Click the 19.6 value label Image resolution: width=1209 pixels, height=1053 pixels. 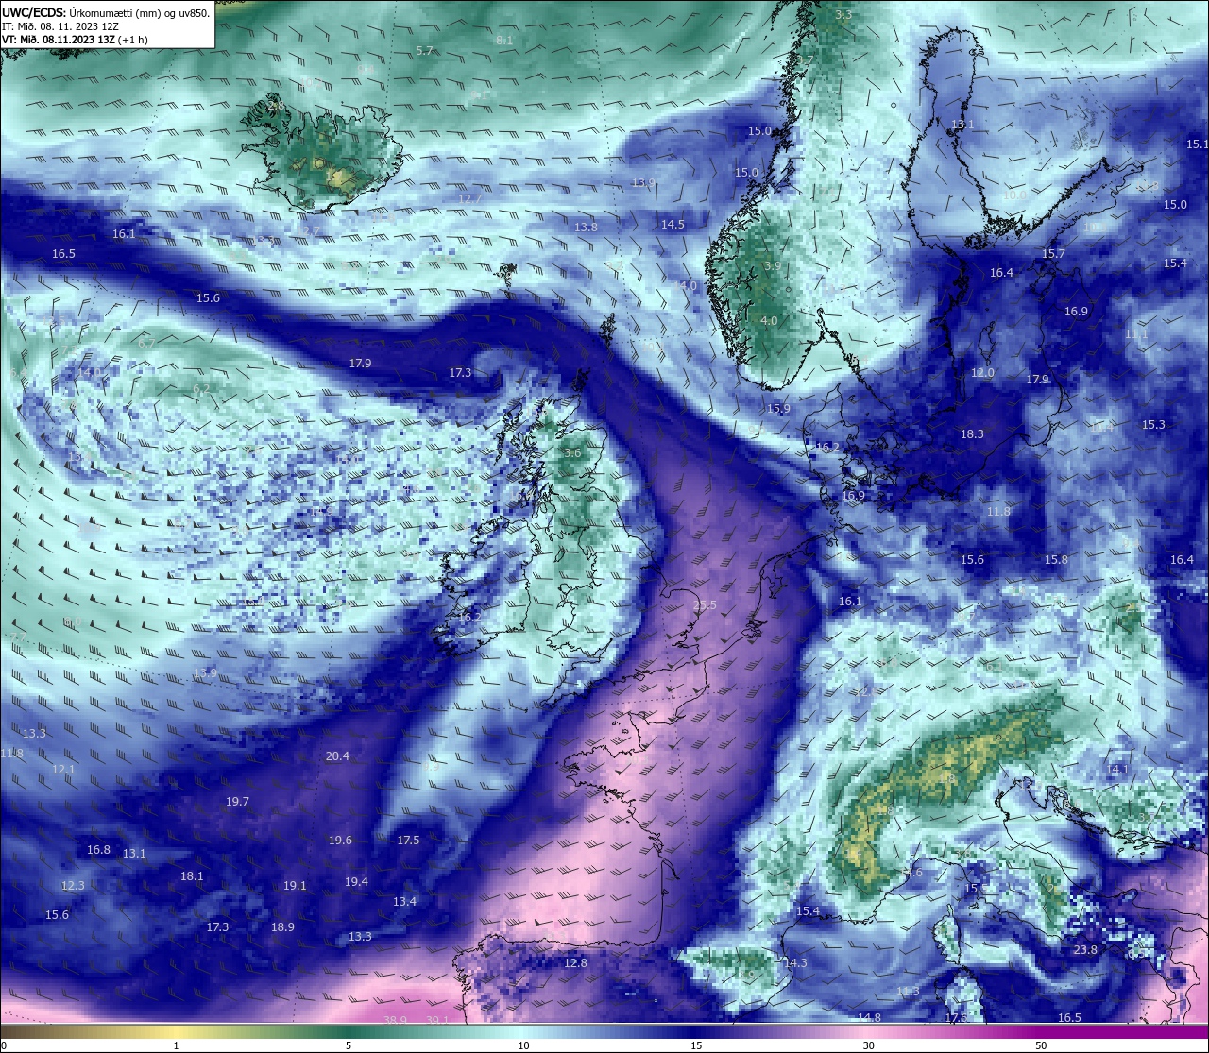tap(340, 840)
